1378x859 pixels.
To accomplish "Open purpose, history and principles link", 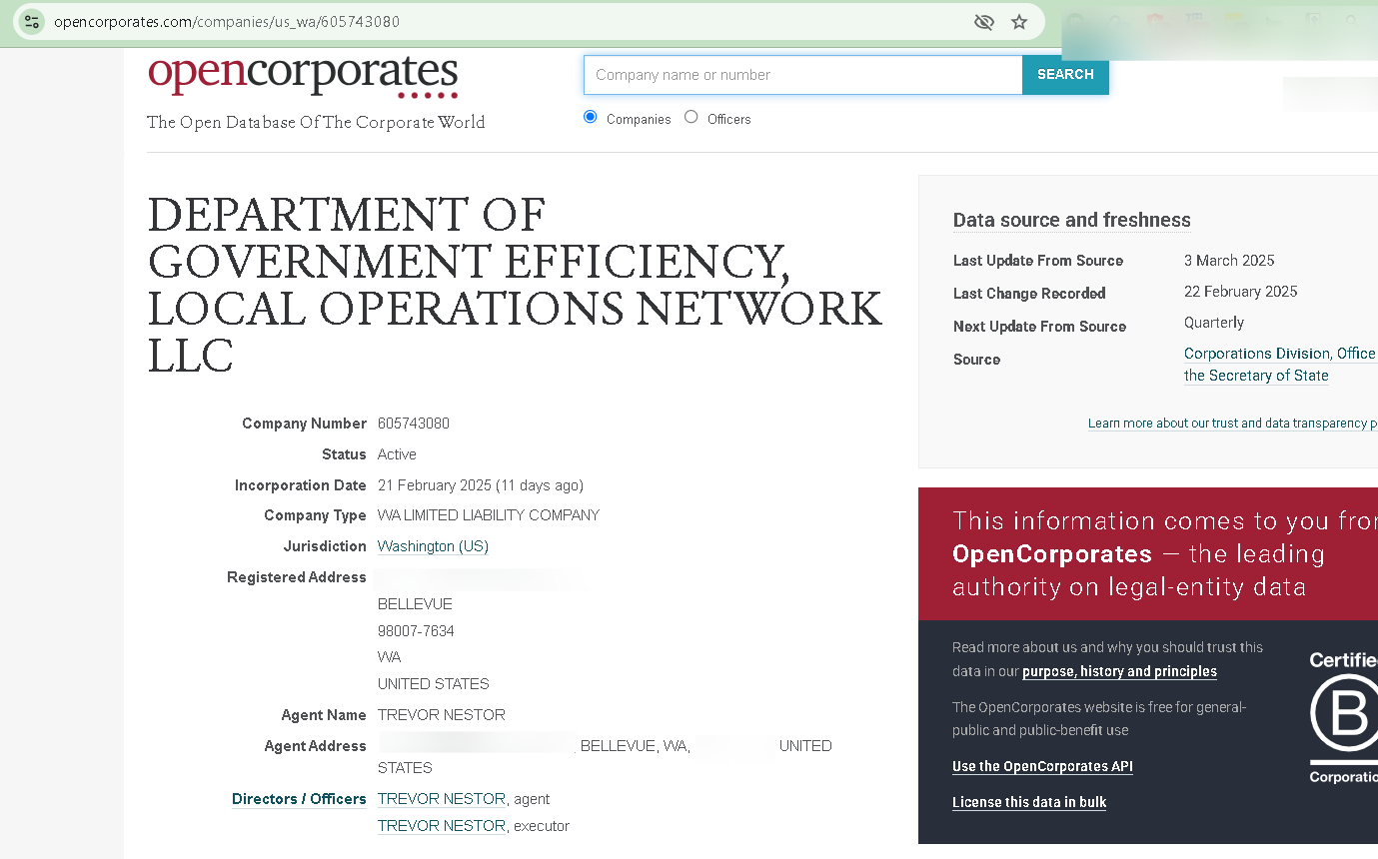I will 1119,672.
